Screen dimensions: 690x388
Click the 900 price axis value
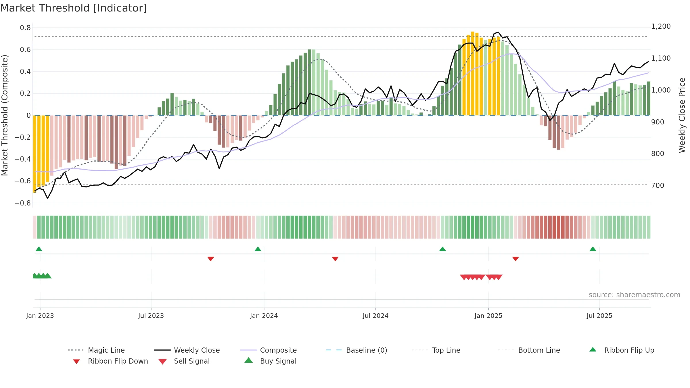point(658,122)
